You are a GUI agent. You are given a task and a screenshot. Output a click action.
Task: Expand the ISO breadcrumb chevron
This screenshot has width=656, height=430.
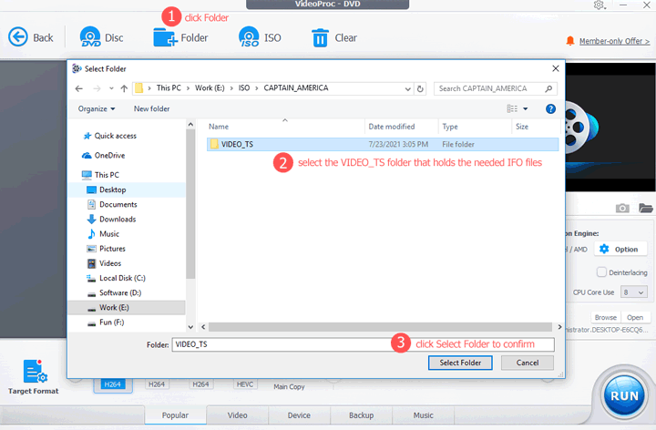click(256, 88)
